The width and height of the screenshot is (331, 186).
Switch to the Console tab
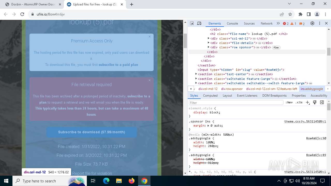tap(232, 23)
